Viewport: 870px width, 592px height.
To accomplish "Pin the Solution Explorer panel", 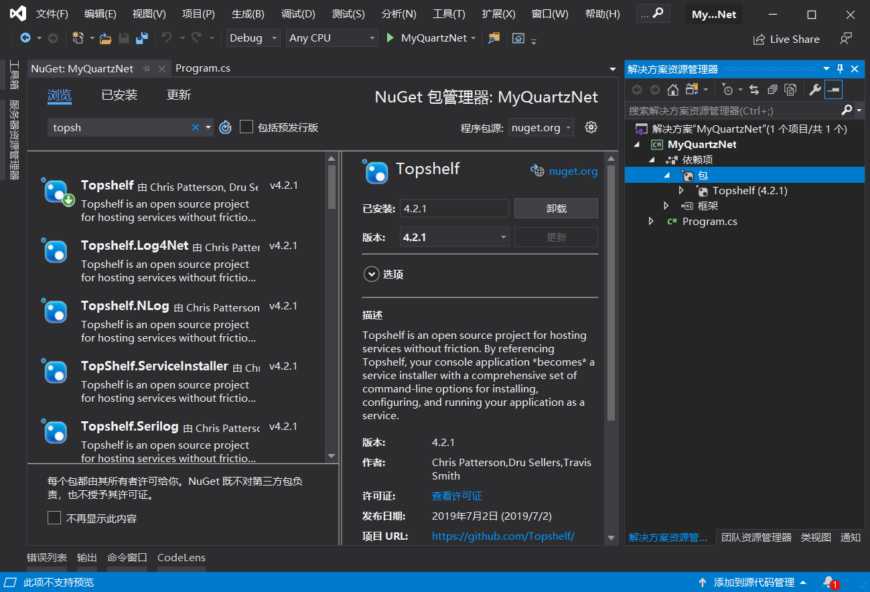I will [x=841, y=69].
